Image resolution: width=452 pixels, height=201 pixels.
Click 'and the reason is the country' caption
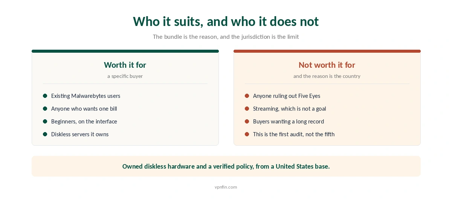pyautogui.click(x=327, y=76)
